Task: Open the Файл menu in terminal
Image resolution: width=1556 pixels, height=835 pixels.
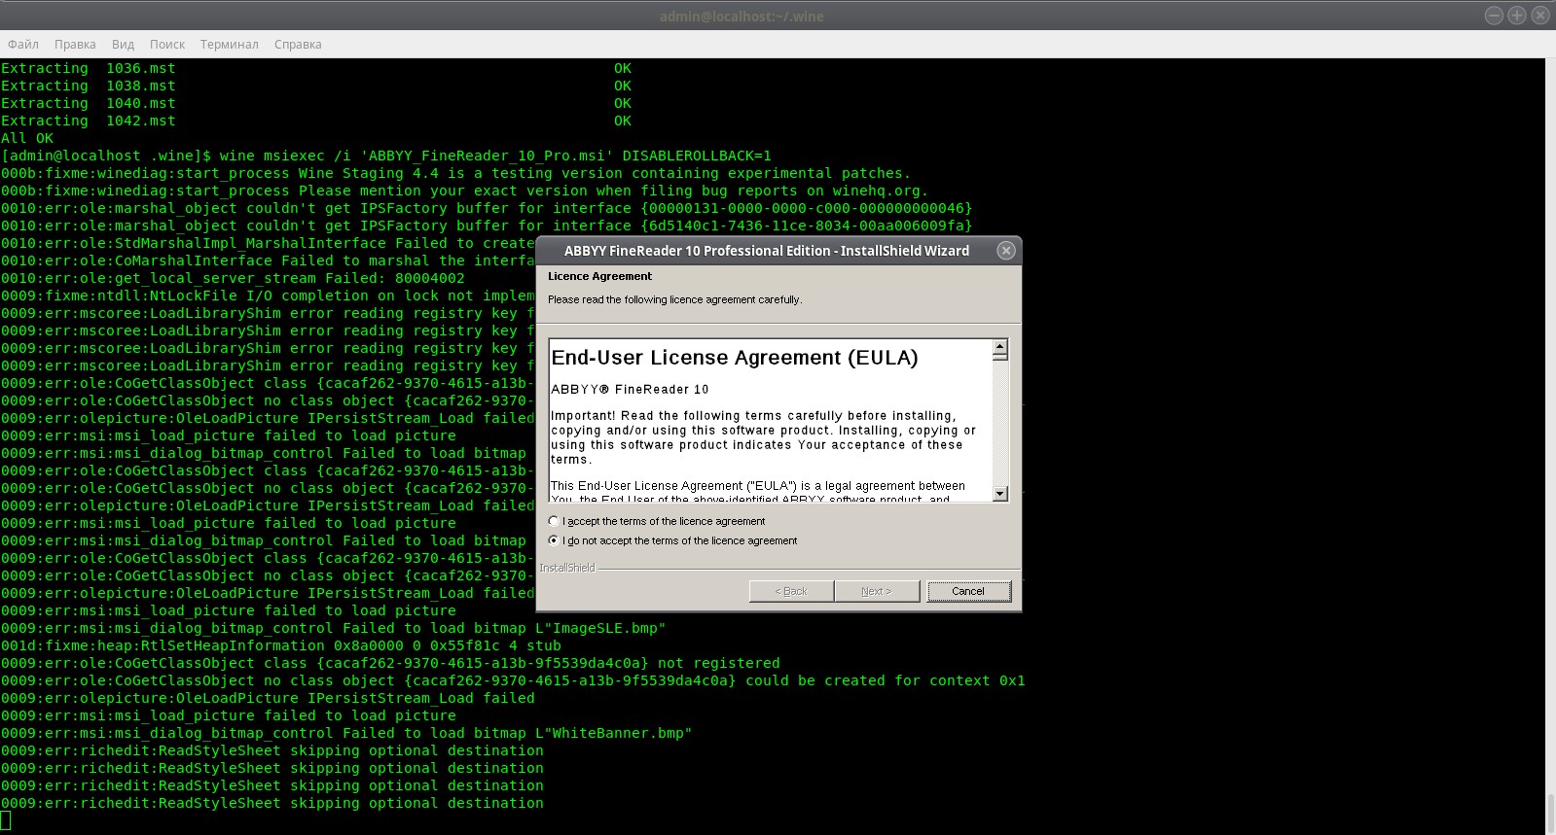Action: point(23,44)
